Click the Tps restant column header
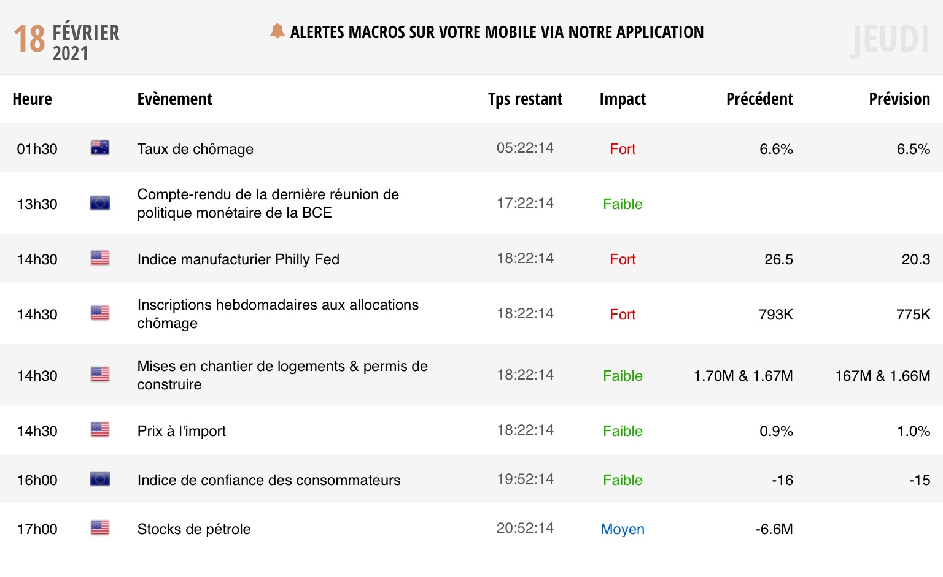 tap(525, 99)
